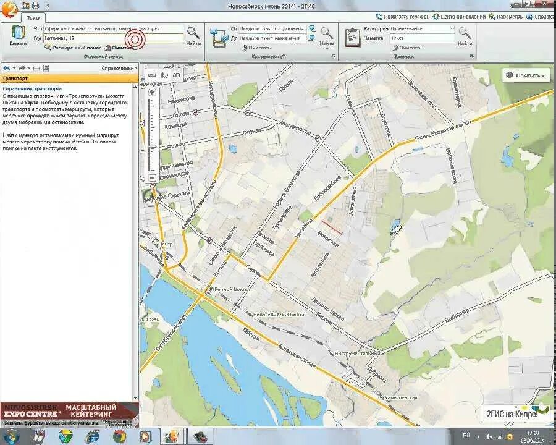
Task: Click the Найти magnifier in Основной поиск
Action: click(193, 36)
